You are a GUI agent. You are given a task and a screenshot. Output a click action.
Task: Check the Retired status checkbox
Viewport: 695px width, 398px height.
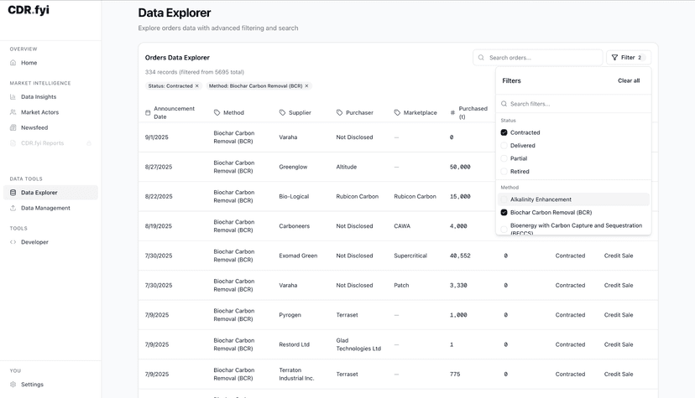click(x=504, y=172)
